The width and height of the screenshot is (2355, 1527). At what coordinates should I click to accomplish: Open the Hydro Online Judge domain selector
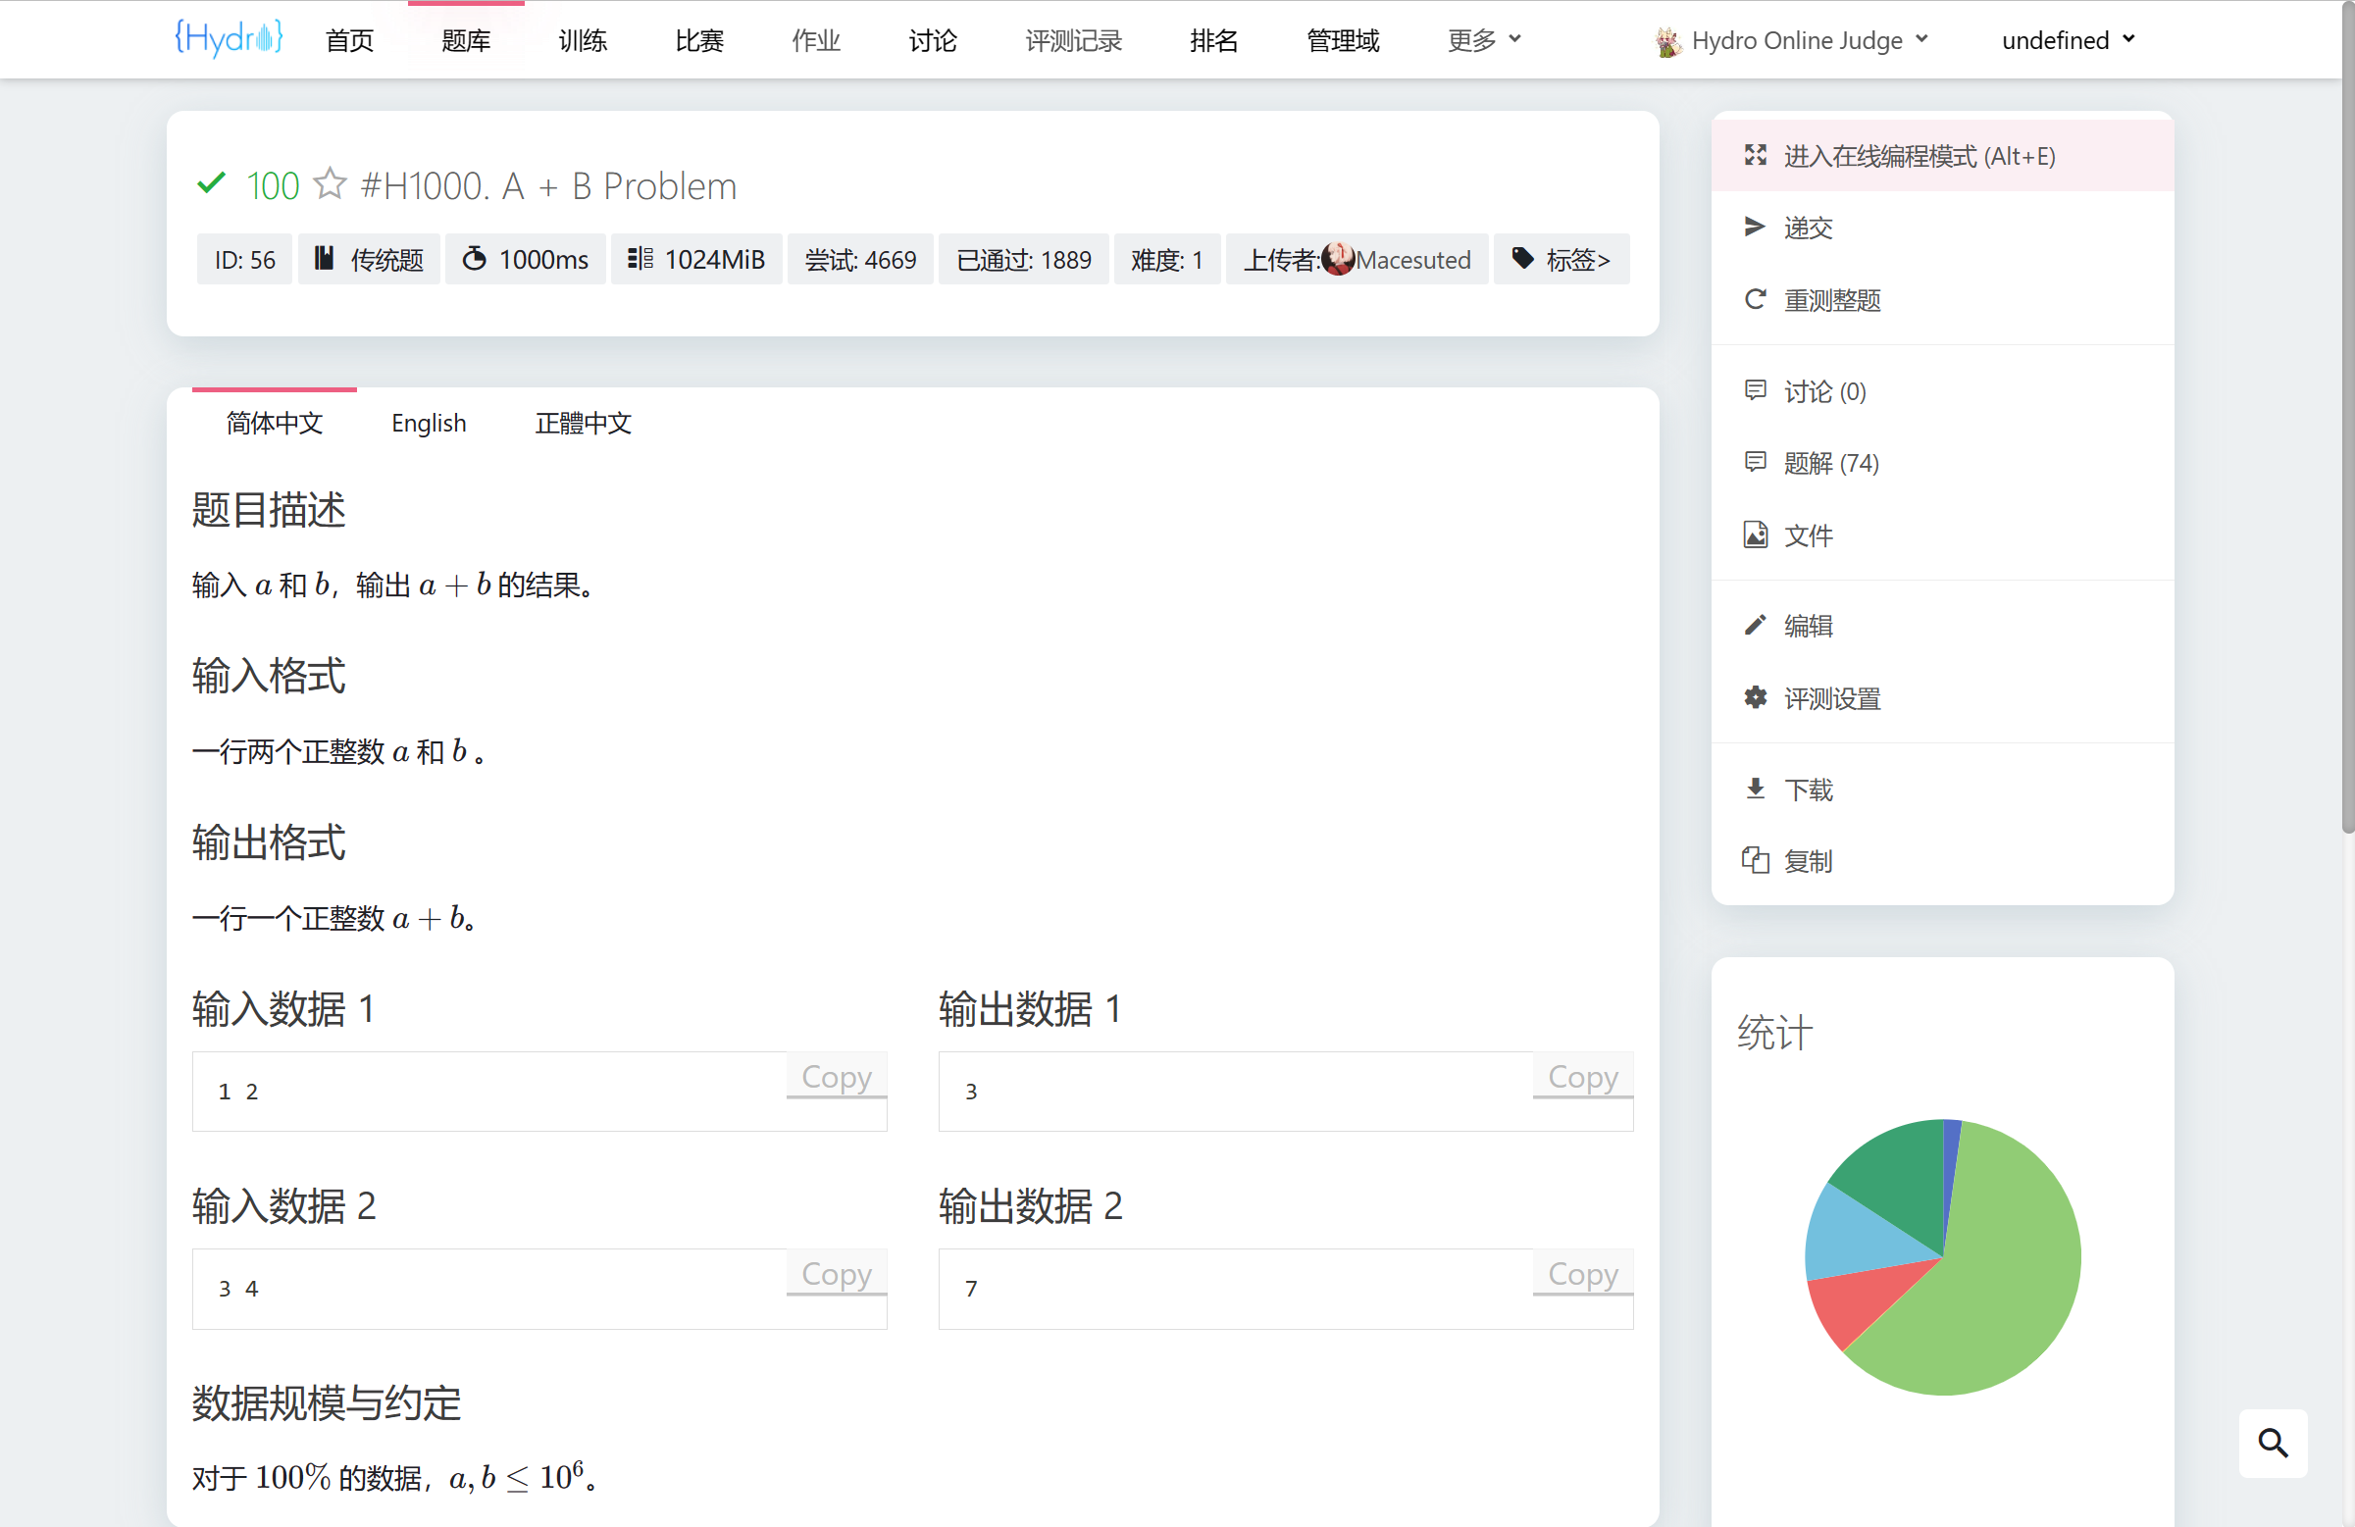[1792, 40]
